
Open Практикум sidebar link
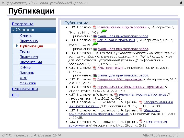[29, 57]
